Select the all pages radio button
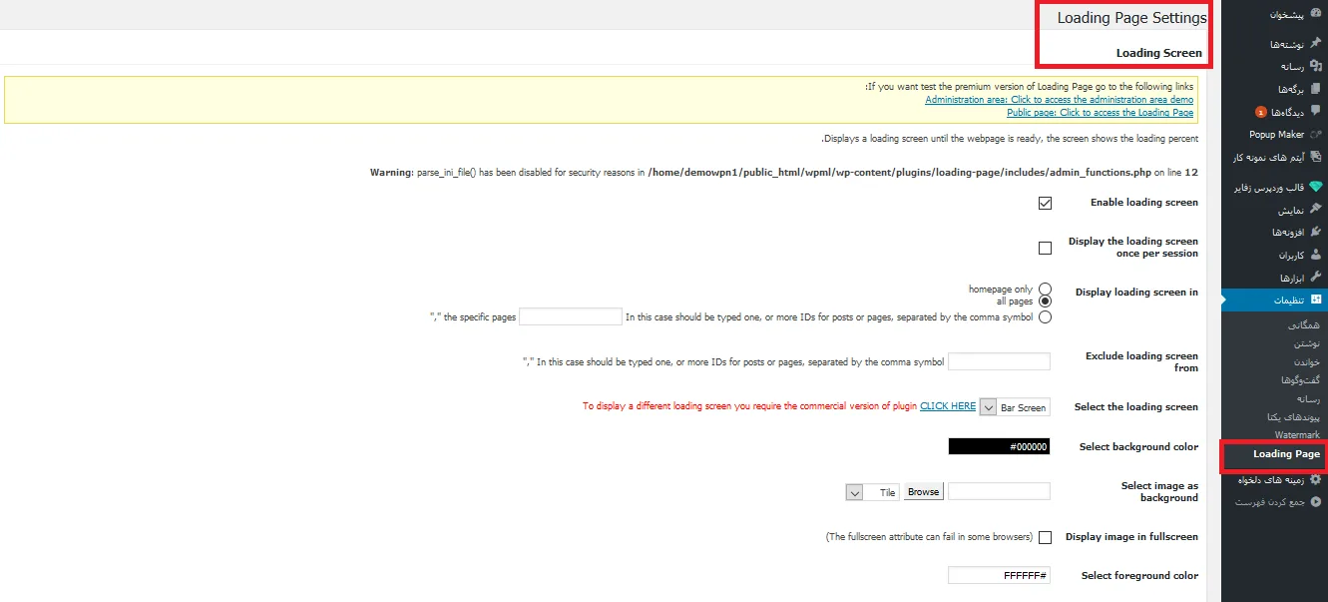Viewport: 1328px width, 602px height. pos(1045,301)
